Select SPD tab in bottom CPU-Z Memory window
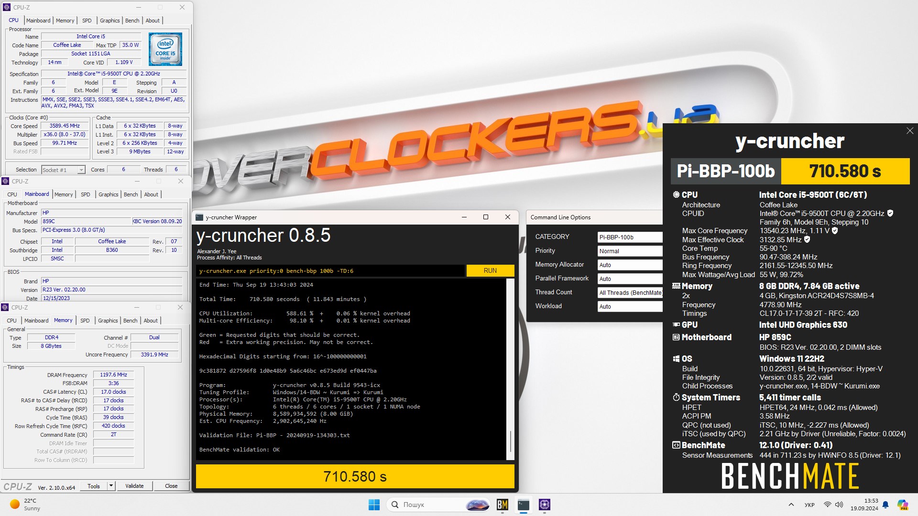 click(x=85, y=321)
